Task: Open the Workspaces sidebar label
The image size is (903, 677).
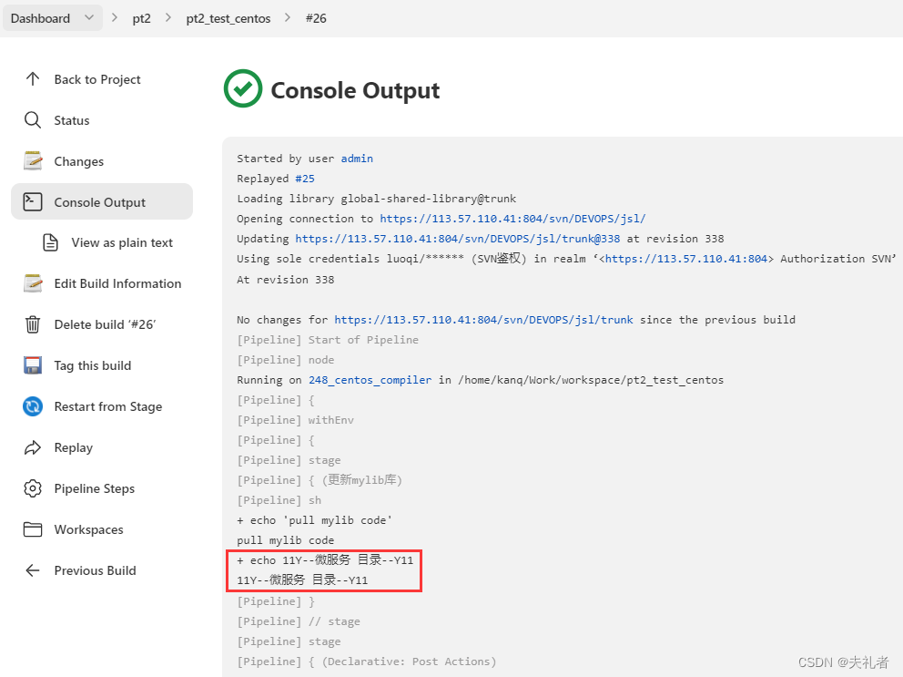Action: coord(88,529)
